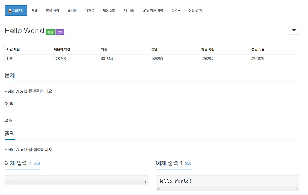
Task: Copy sample input via 복사 beside 예제 입력 1
Action: pos(37,163)
